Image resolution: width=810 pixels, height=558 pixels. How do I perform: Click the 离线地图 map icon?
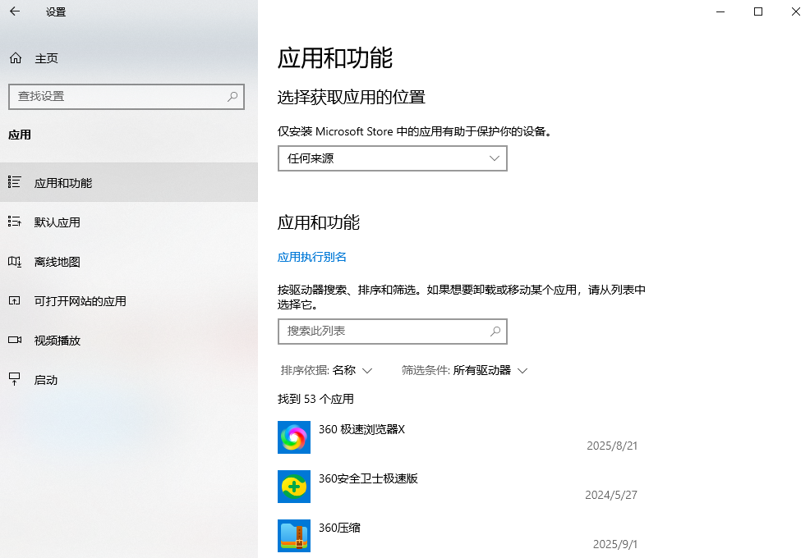(x=15, y=262)
